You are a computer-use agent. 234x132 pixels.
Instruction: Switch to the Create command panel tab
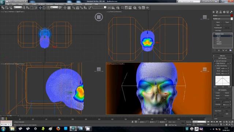pyautogui.click(x=214, y=12)
